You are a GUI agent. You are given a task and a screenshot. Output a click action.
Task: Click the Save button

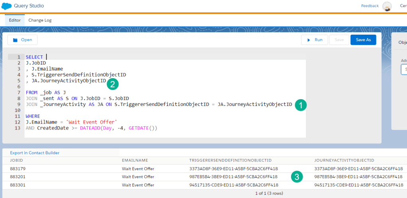click(x=339, y=40)
